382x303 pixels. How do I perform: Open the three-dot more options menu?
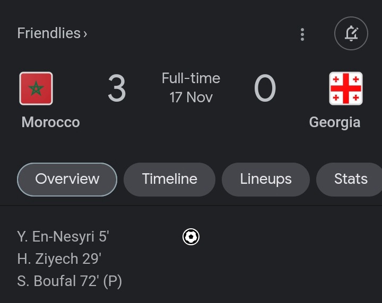pyautogui.click(x=302, y=34)
